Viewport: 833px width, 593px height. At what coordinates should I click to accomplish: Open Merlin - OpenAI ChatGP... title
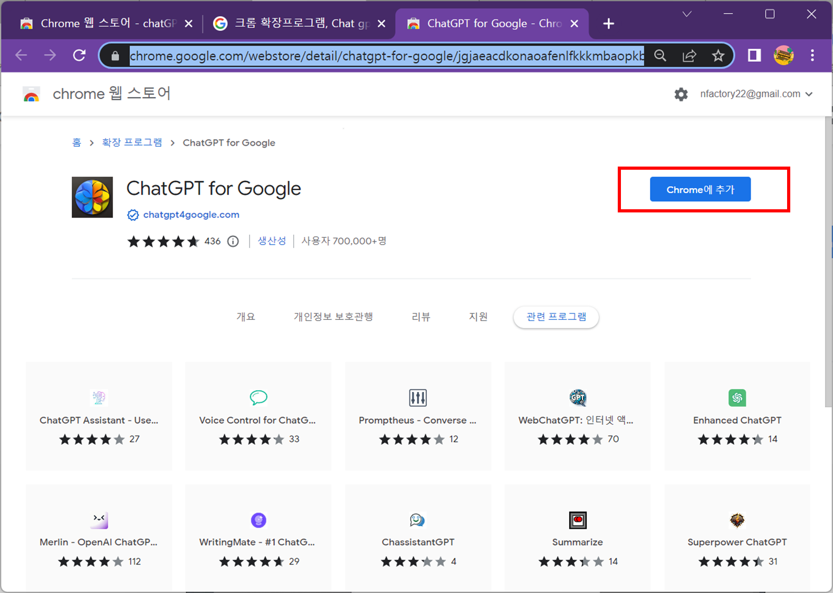[x=99, y=542]
